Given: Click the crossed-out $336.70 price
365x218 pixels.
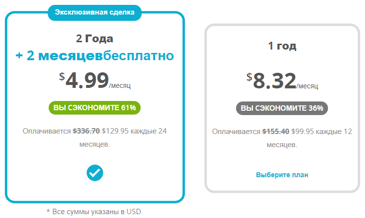Looking at the screenshot, I should point(86,131).
